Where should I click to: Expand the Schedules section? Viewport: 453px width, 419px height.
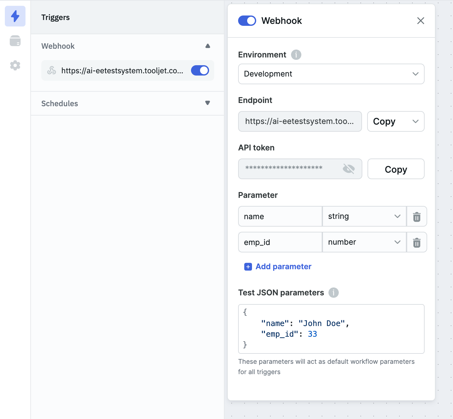[208, 103]
